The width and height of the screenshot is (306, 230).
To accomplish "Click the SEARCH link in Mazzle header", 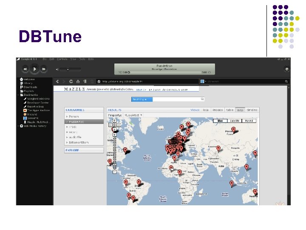I will 142,89.
